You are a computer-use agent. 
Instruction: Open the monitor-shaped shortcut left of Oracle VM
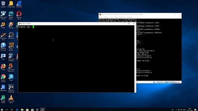click(x=3, y=56)
